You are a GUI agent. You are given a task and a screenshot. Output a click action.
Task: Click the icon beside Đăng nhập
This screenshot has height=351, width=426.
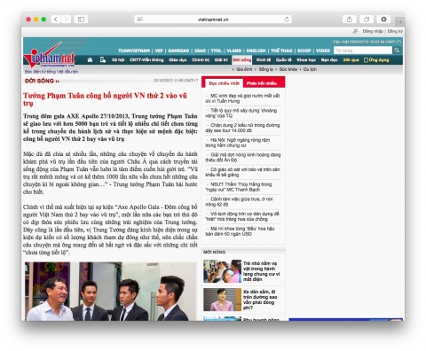355,31
